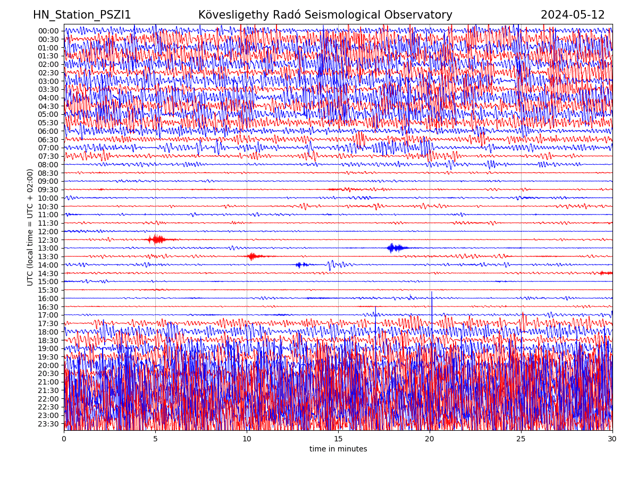This screenshot has width=638, height=478.
Task: Select the 06:30 row label
Action: 48,140
